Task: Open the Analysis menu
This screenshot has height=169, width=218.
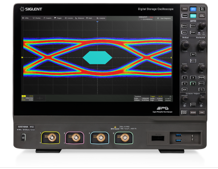Action: [101, 18]
